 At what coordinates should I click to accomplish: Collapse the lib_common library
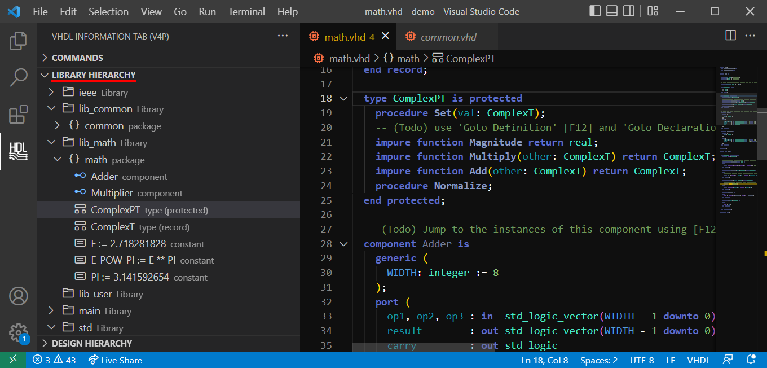[51, 109]
